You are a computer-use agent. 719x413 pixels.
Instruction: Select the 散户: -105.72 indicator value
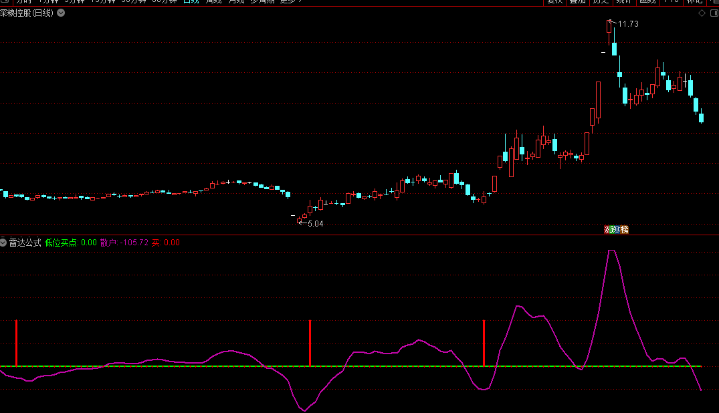click(124, 243)
